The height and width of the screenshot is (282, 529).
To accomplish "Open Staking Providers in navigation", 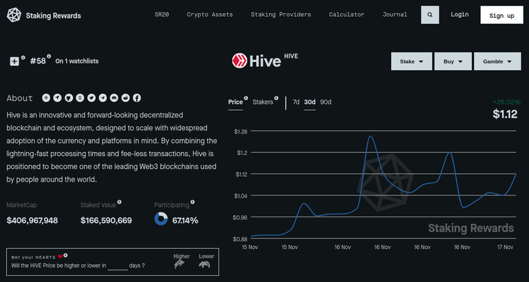I will click(x=281, y=15).
